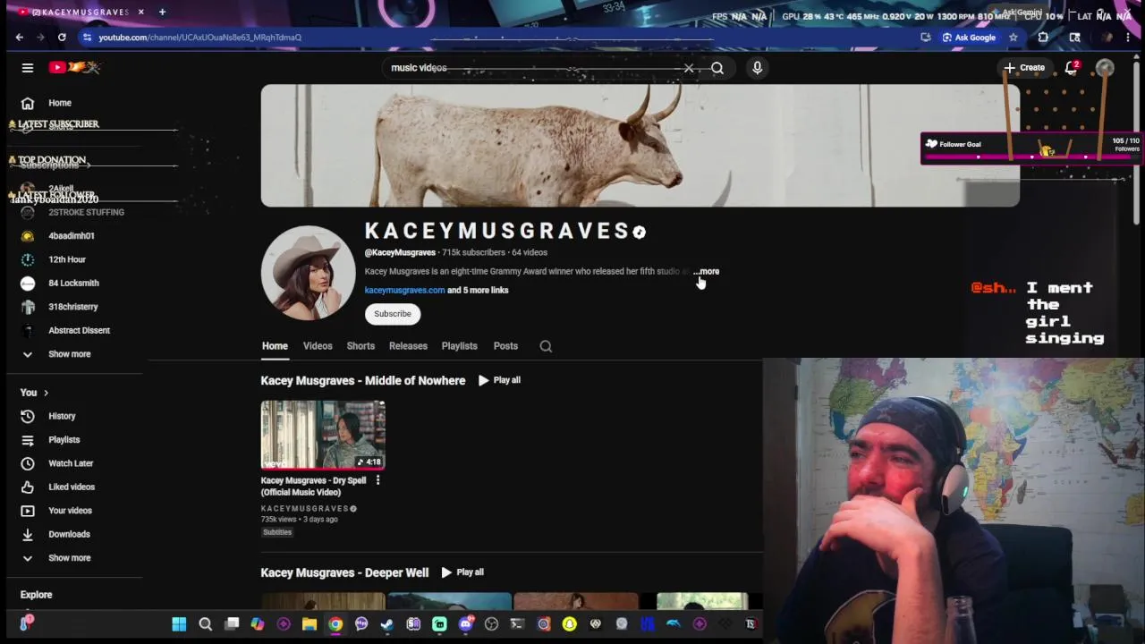Screen dimensions: 1145x644
Task: Open the YouTube hamburger guide menu
Action: [28, 68]
